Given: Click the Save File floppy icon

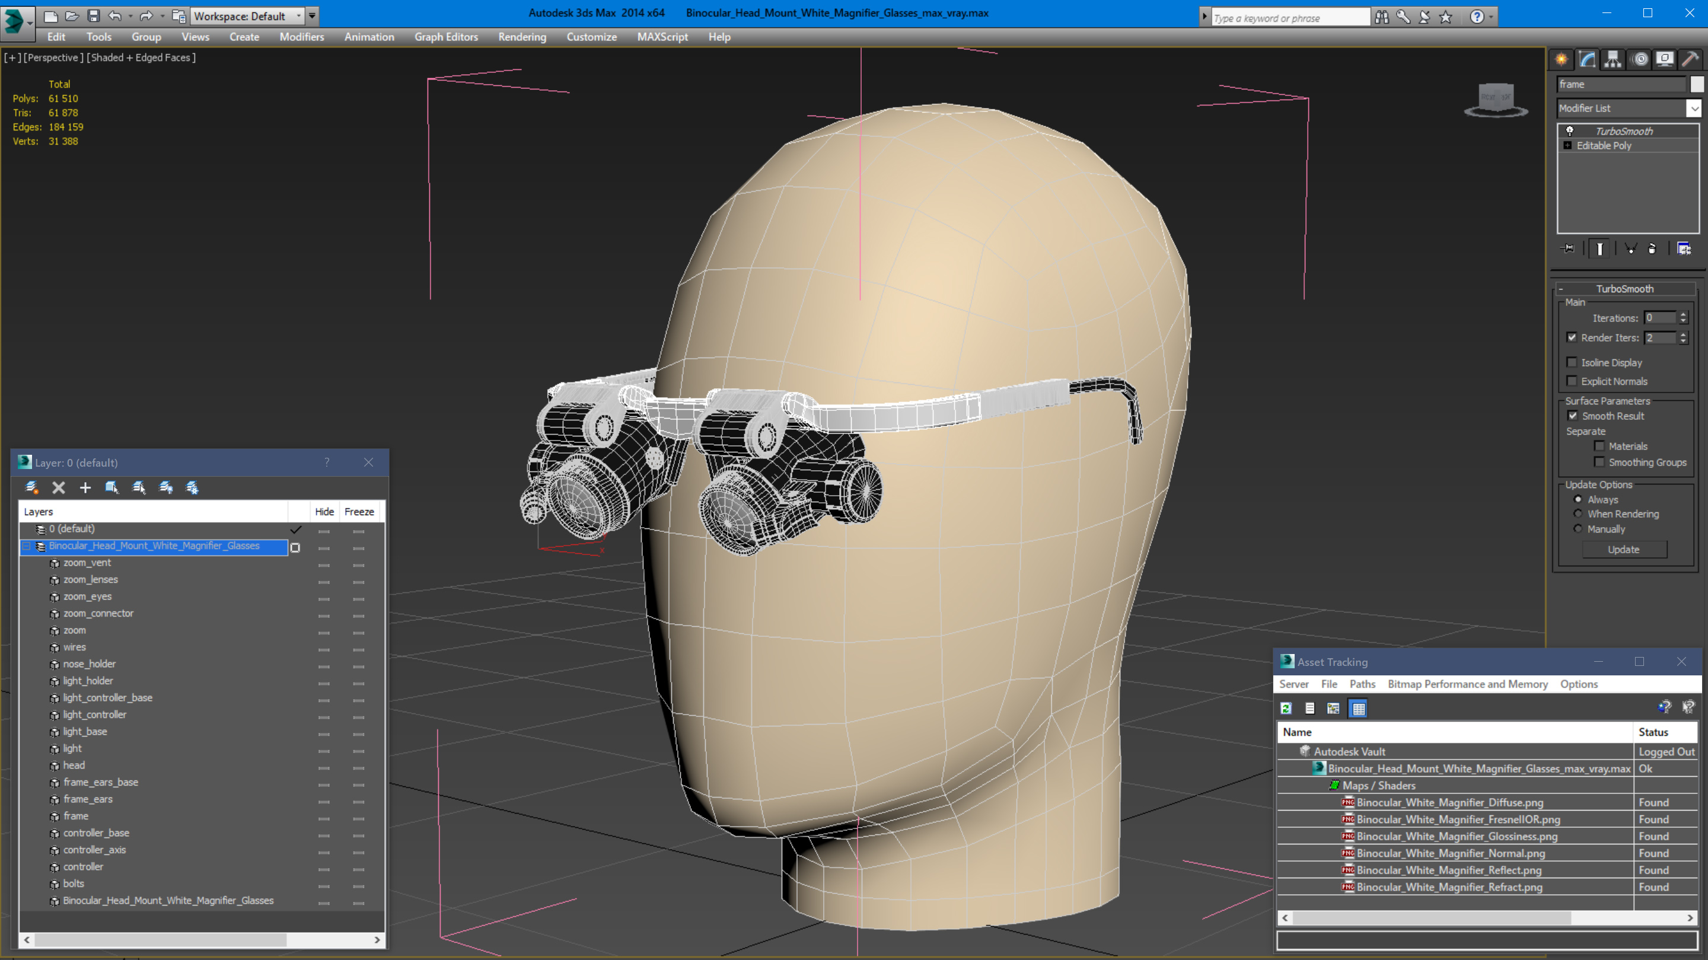Looking at the screenshot, I should (x=94, y=16).
